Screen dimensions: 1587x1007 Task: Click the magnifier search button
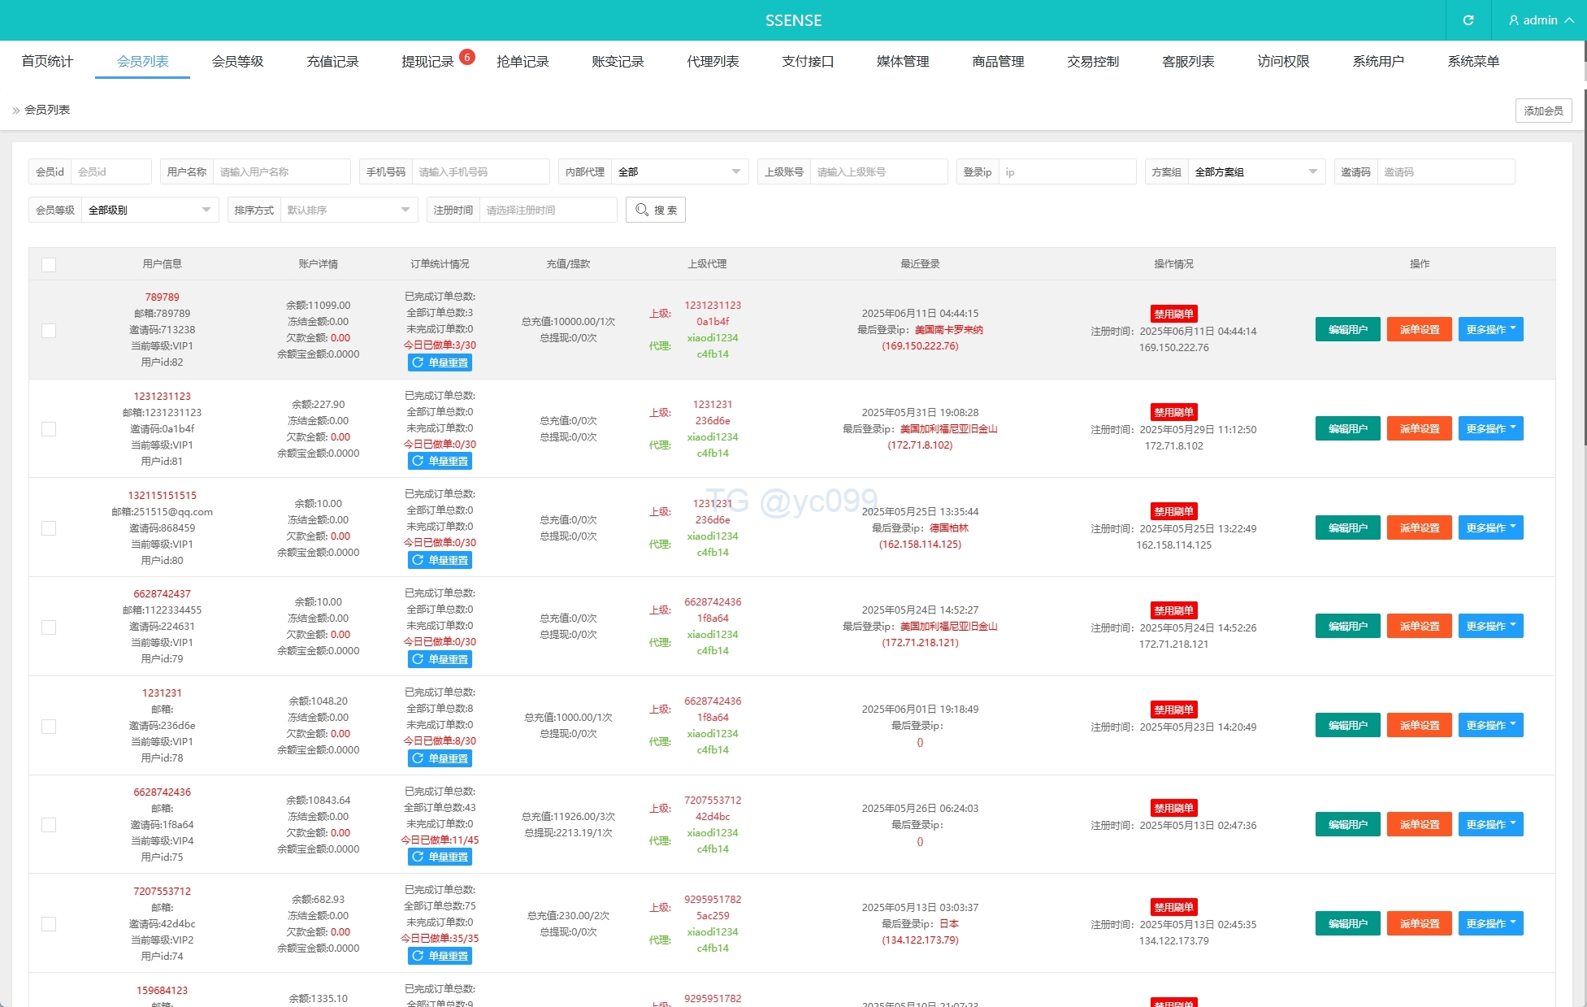pyautogui.click(x=655, y=210)
